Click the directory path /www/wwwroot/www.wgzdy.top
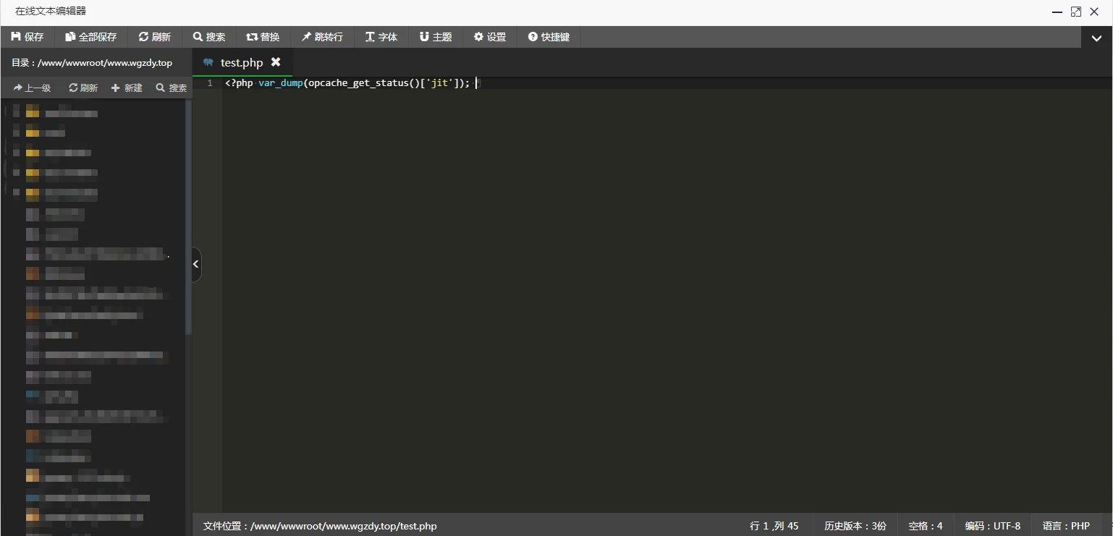1113x536 pixels. pos(105,63)
